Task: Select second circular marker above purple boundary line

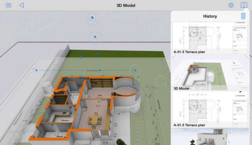Action: point(95,38)
